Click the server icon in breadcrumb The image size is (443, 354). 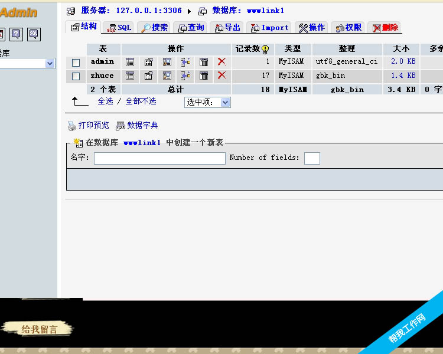tap(71, 11)
